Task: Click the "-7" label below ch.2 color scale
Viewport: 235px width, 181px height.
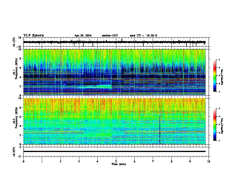Action: click(219, 140)
